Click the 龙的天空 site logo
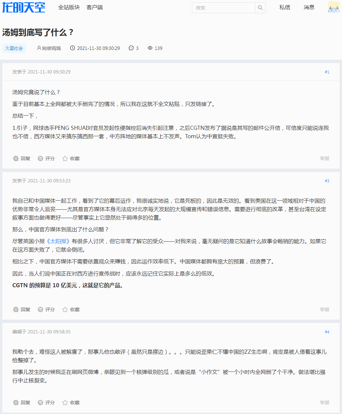342x414 pixels. tap(24, 7)
